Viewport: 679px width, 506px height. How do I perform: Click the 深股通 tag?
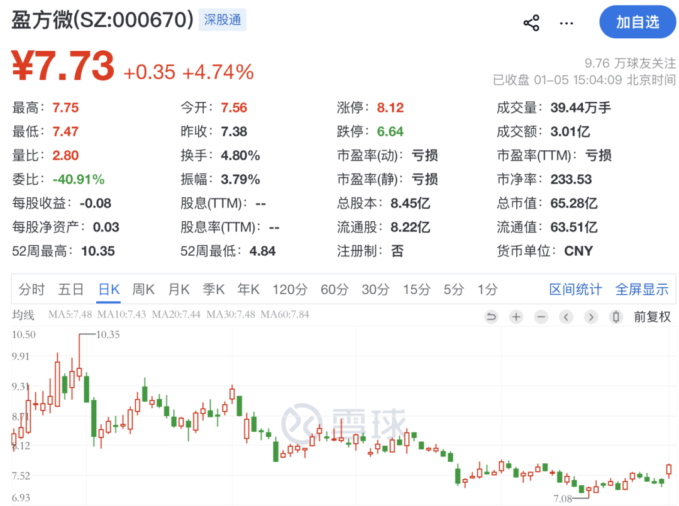pyautogui.click(x=223, y=20)
